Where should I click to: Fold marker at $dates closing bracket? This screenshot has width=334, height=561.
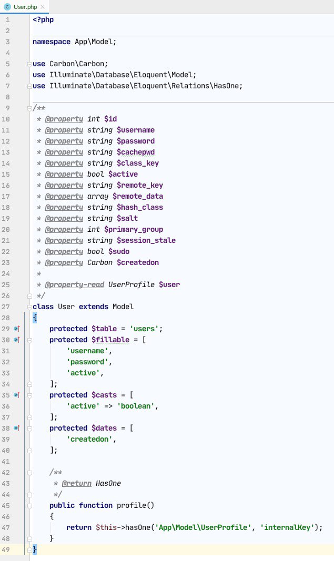point(29,451)
